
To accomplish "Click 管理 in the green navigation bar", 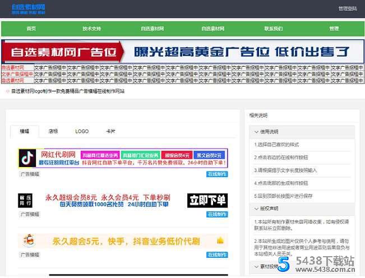I will 334,29.
